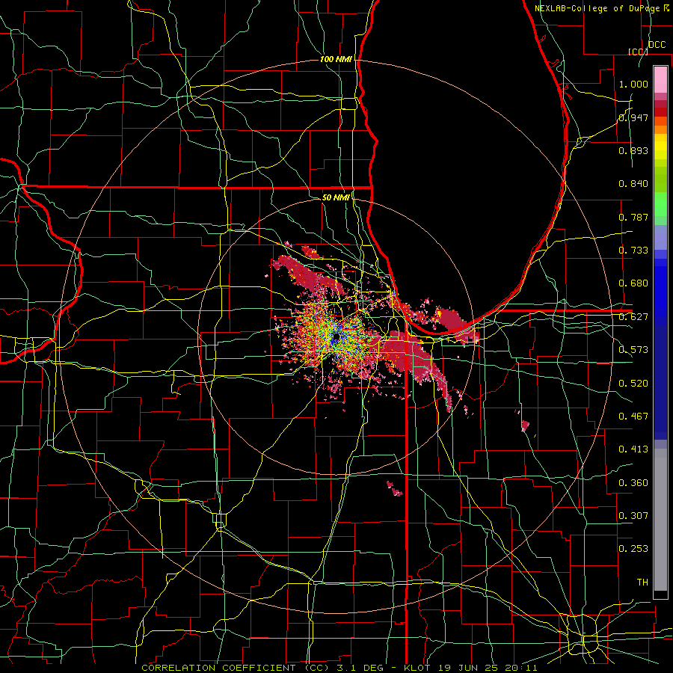Click the [CC] units label
673x673 pixels.
click(638, 52)
